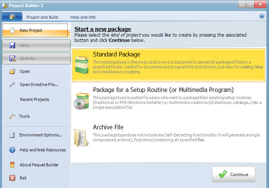
Task: Open Environment Options...
Action: coord(36,135)
